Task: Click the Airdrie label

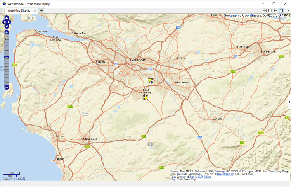Action: point(181,58)
